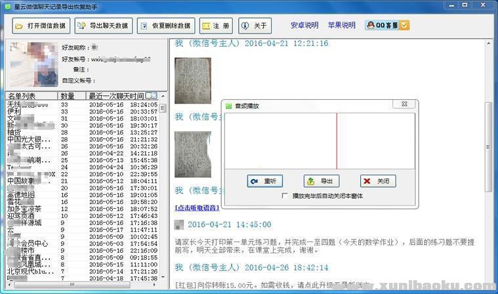
Task: Open 恢复删除数据 recovery tool
Action: (165, 26)
